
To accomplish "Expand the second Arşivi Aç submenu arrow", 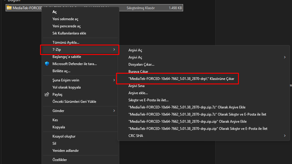I will click(285, 57).
